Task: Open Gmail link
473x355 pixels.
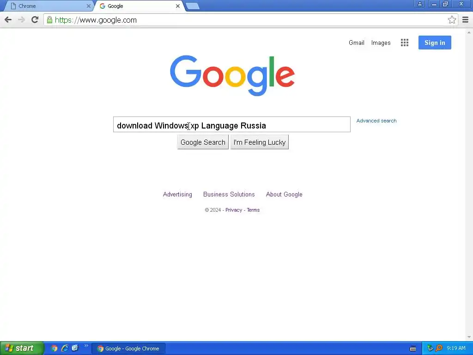Action: coord(356,43)
